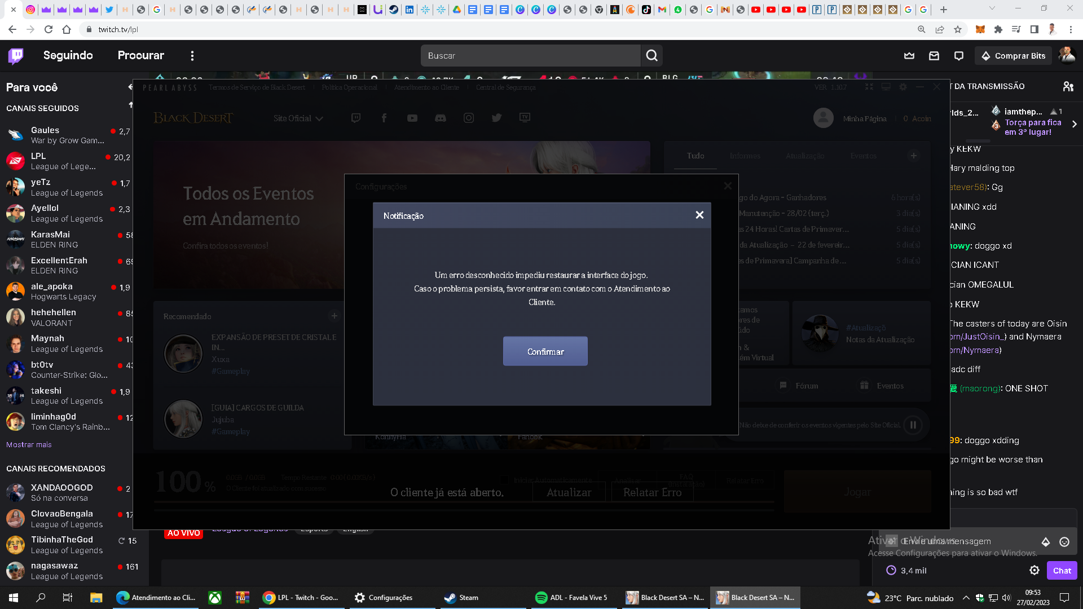The height and width of the screenshot is (609, 1083).
Task: Open Twitch whispers speech bubble icon
Action: click(959, 55)
